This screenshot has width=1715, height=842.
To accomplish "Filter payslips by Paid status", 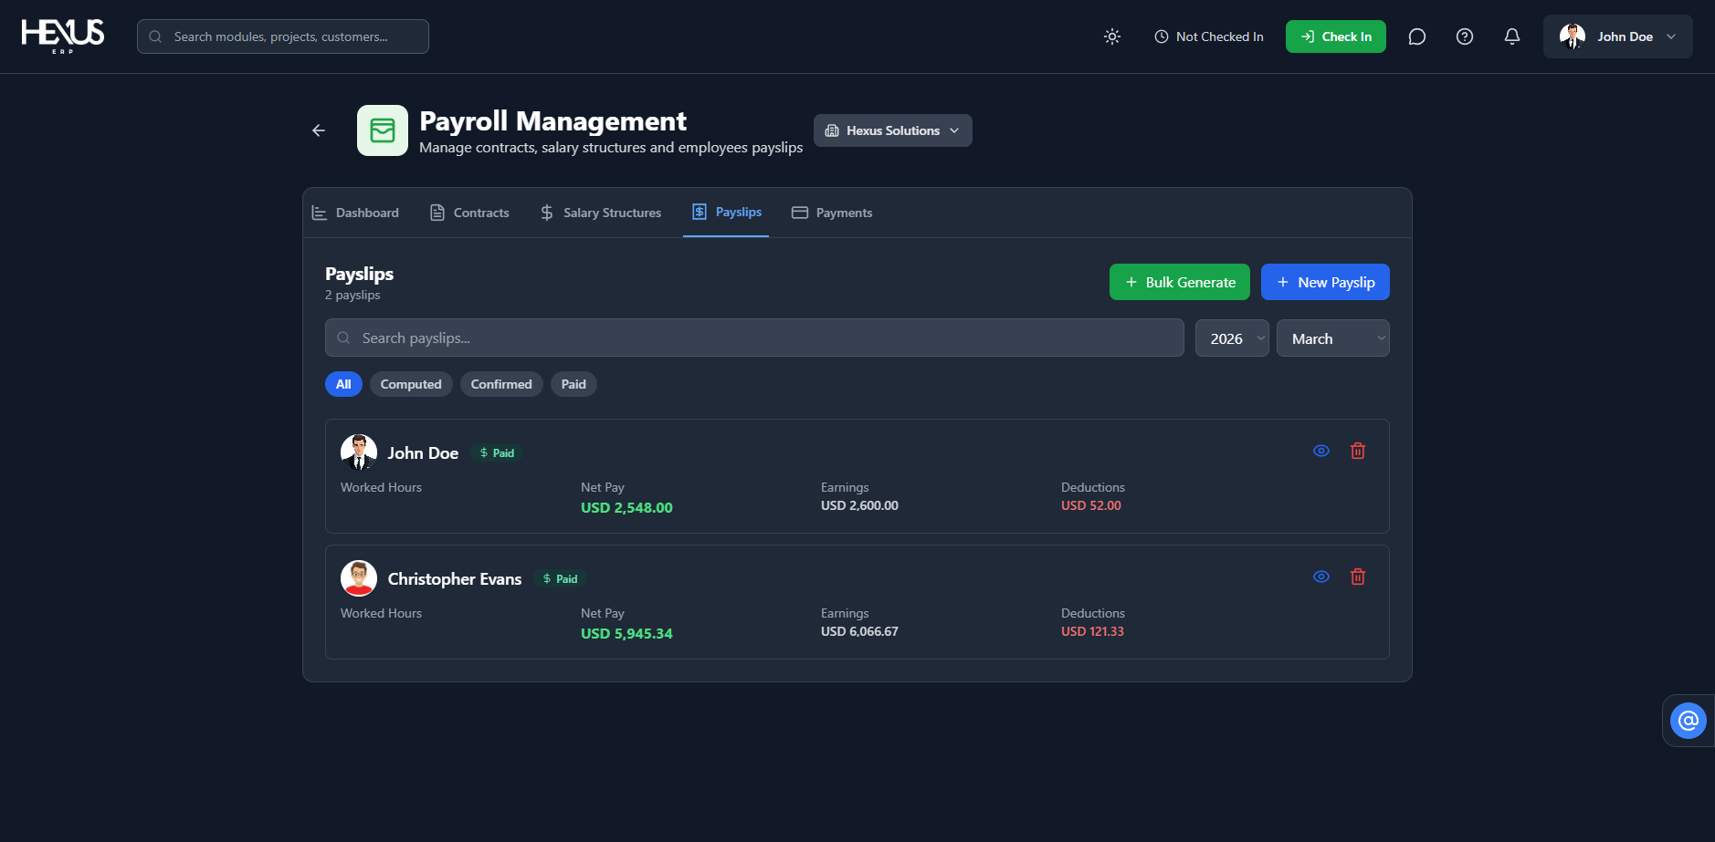I will pyautogui.click(x=573, y=384).
